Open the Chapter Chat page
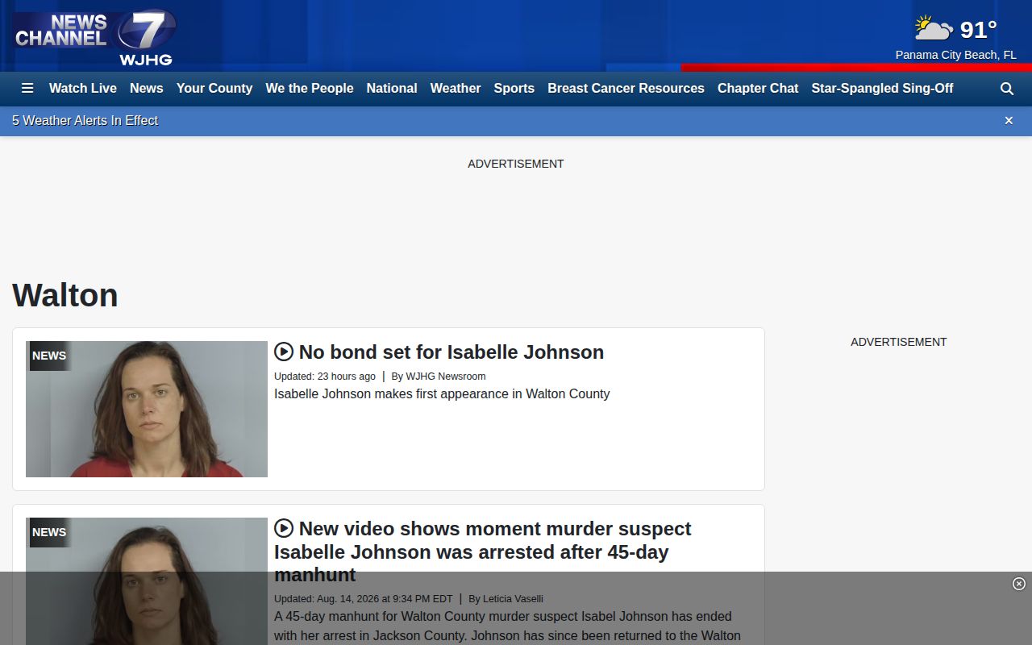 (758, 88)
